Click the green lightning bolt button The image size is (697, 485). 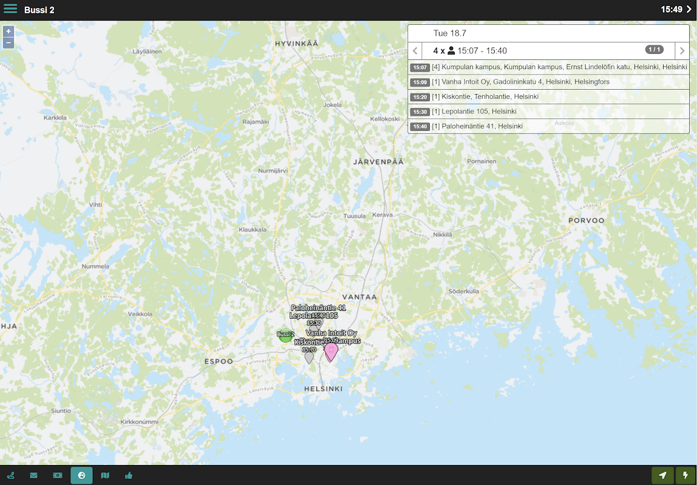pyautogui.click(x=685, y=476)
